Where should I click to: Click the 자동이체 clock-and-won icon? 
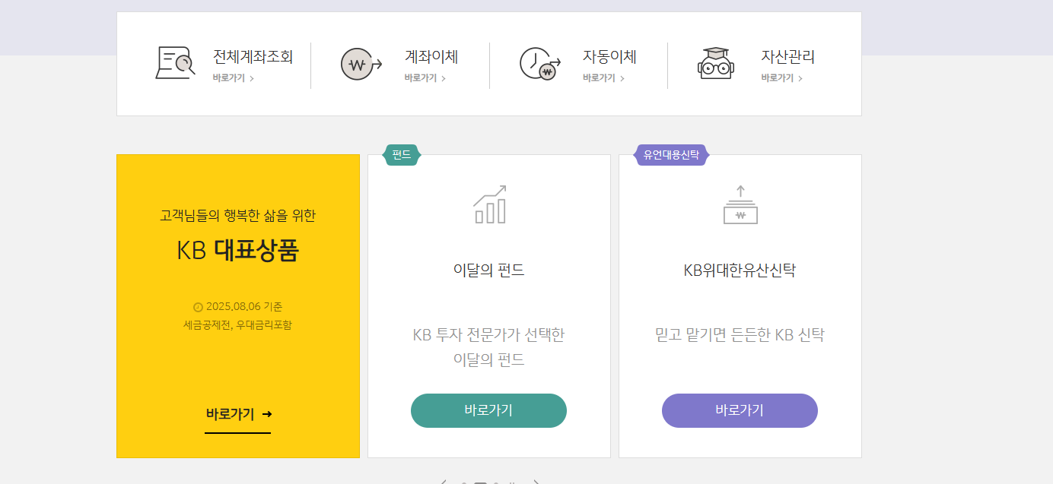(x=539, y=64)
